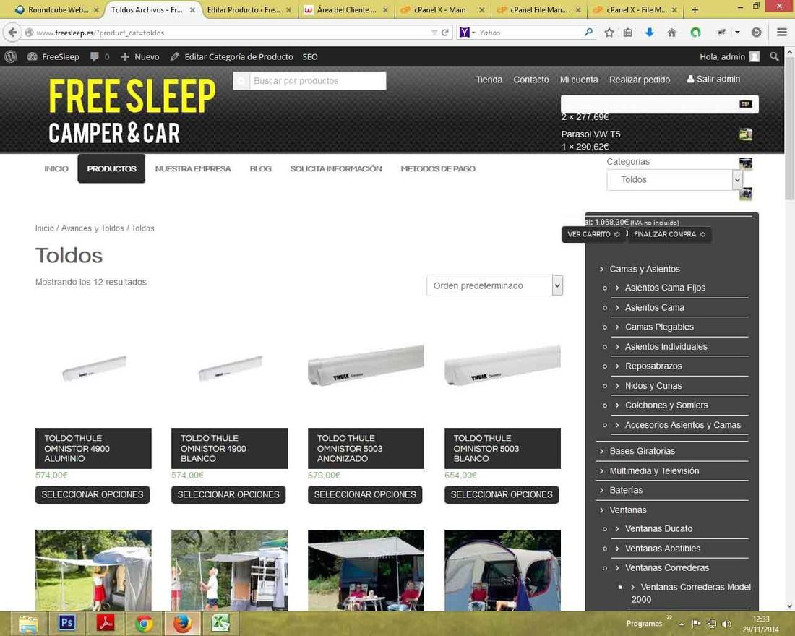Click the FINALIZAR COMPRA button
The image size is (795, 636).
669,234
